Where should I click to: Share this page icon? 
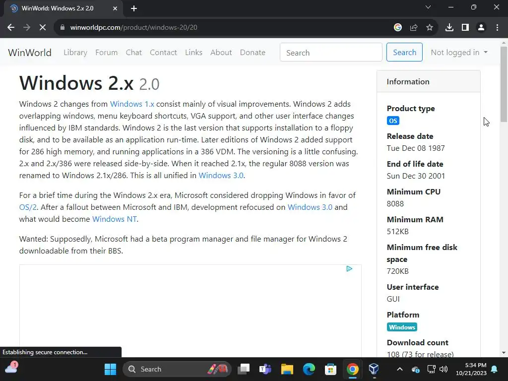click(x=414, y=28)
